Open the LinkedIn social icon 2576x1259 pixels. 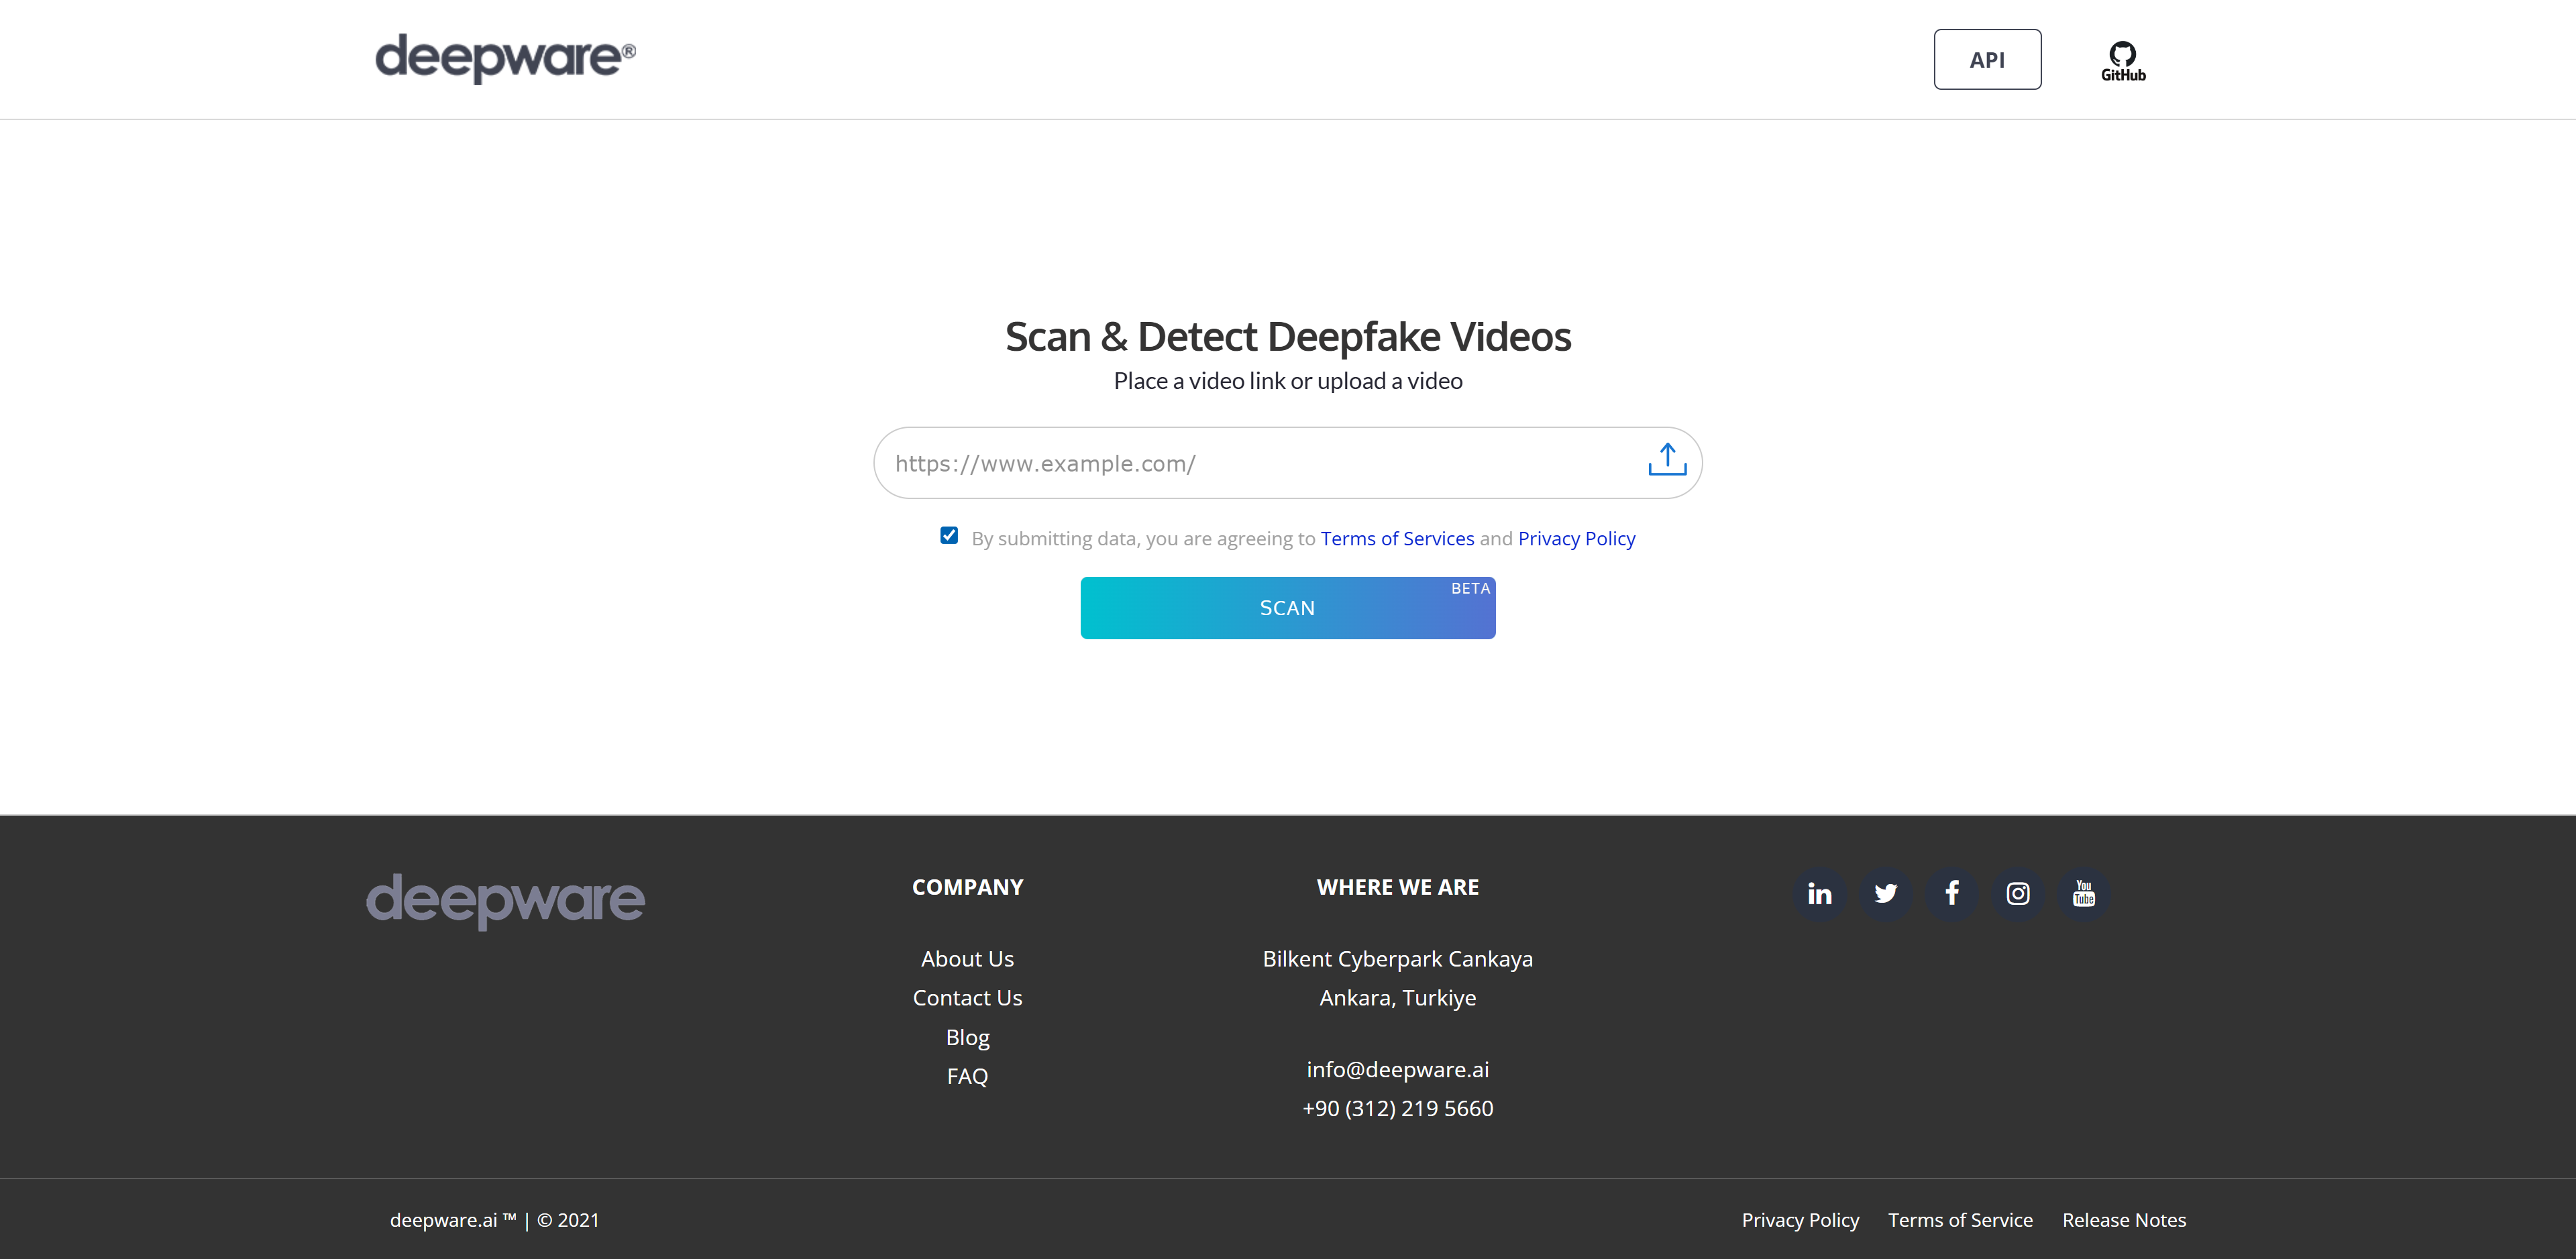(x=1819, y=893)
